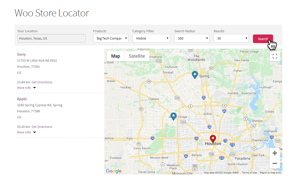Switch to the Satellite view tab

tap(137, 56)
